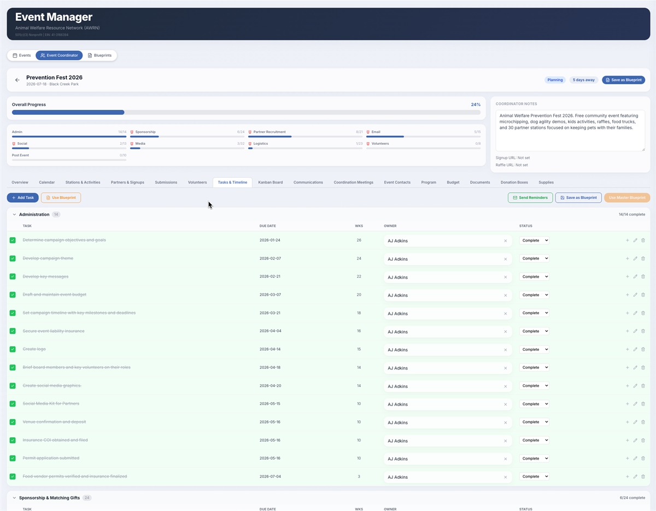Click inside the Coordinator Notes text area
The image size is (656, 511).
coord(570,131)
